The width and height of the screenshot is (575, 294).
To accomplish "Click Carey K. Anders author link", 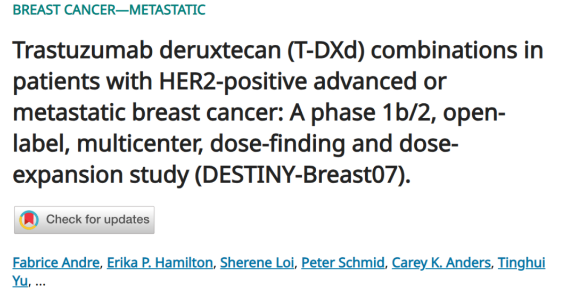I will 441,263.
